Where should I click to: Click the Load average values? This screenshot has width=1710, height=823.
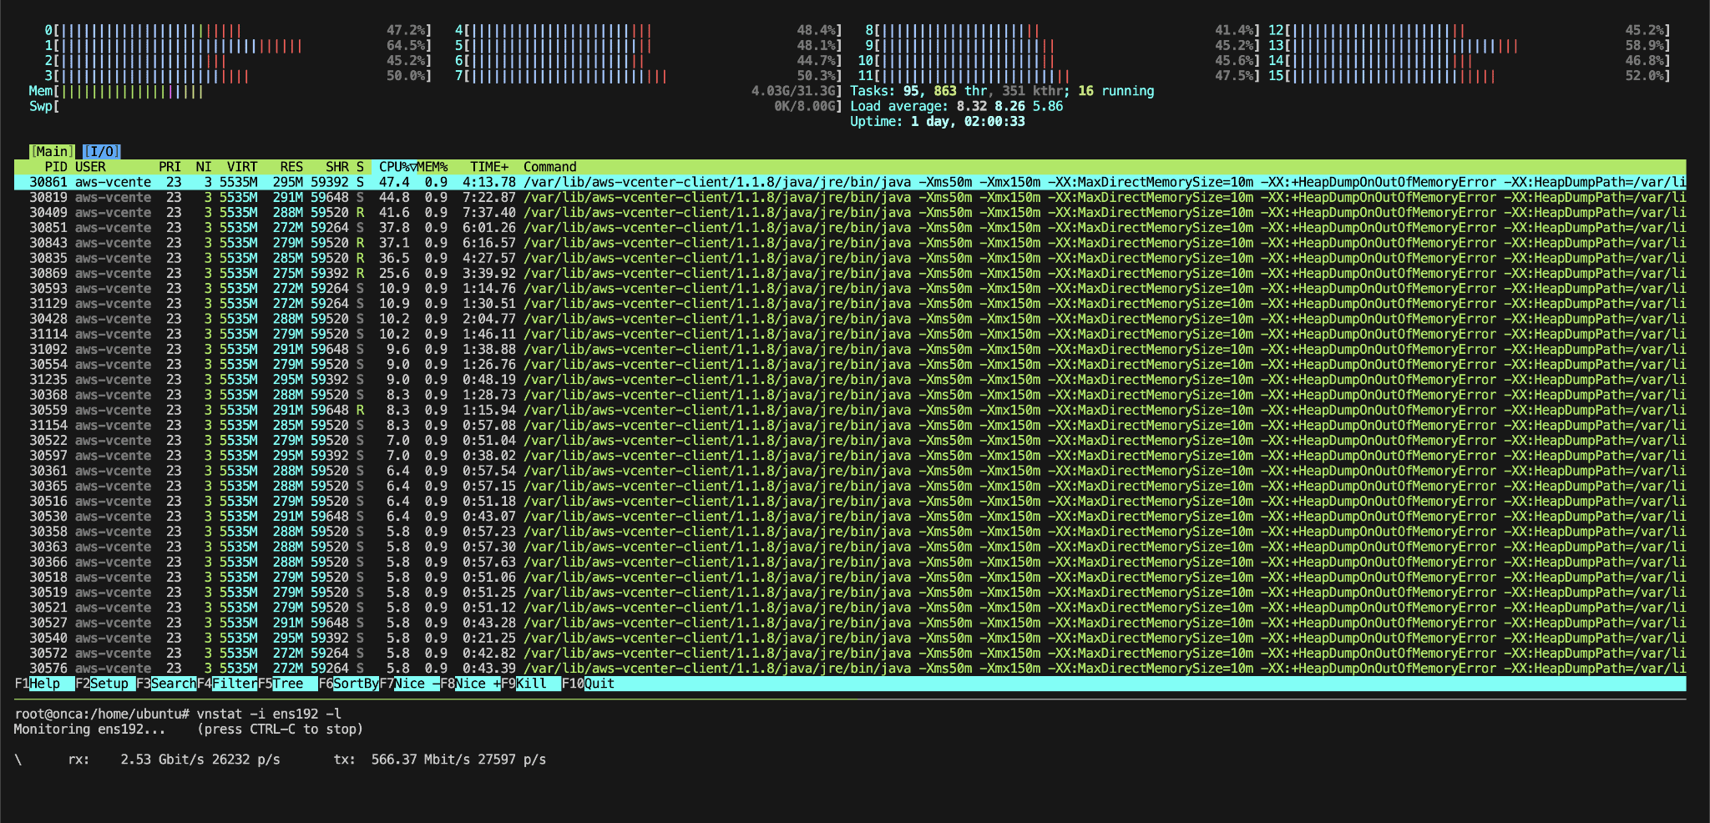tap(1009, 106)
